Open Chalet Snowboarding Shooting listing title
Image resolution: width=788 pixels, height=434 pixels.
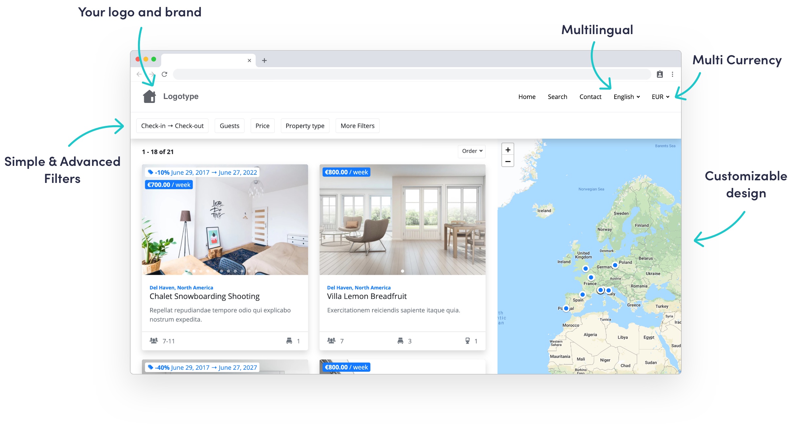point(205,296)
